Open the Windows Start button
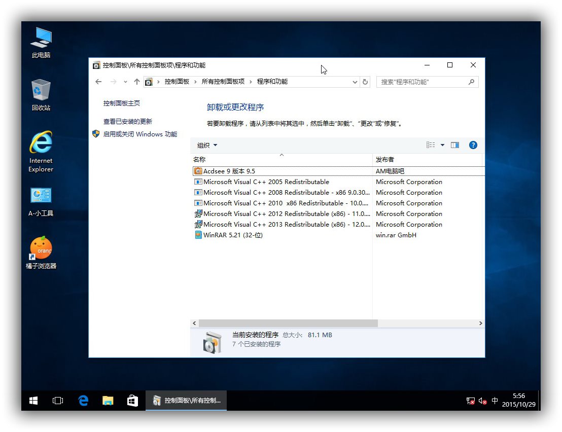 point(33,401)
